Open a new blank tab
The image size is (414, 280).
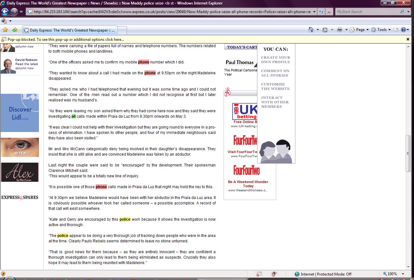pos(122,30)
